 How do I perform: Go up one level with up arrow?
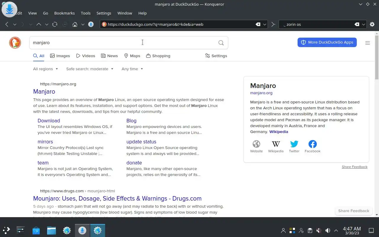click(38, 24)
